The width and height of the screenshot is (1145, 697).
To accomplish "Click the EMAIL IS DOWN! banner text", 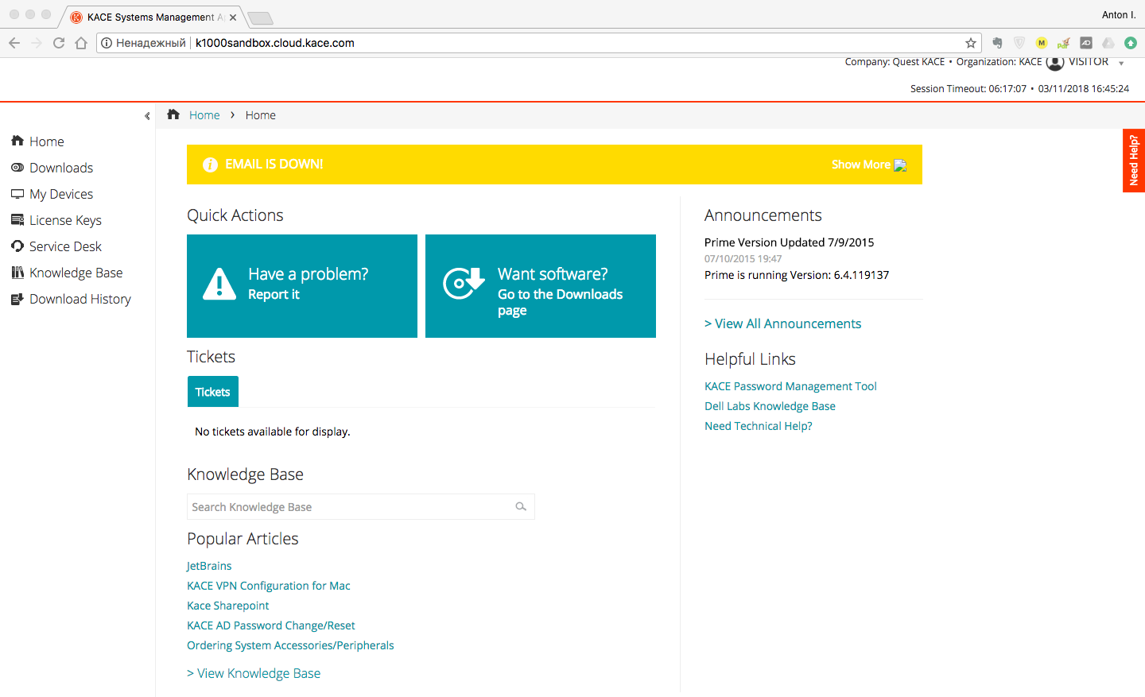I will coord(274,164).
